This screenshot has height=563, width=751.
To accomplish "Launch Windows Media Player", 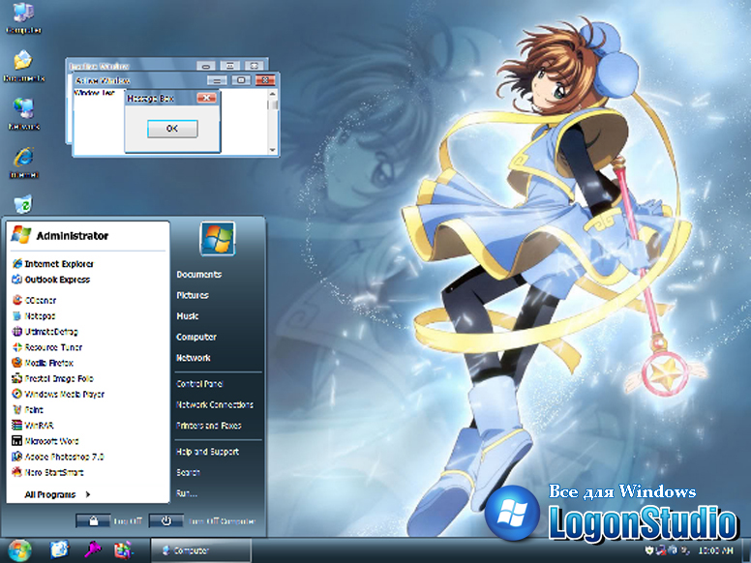I will (58, 394).
